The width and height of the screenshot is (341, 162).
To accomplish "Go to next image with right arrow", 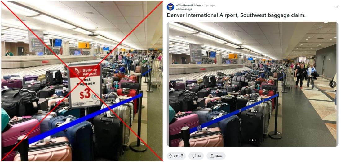I will click(x=333, y=84).
